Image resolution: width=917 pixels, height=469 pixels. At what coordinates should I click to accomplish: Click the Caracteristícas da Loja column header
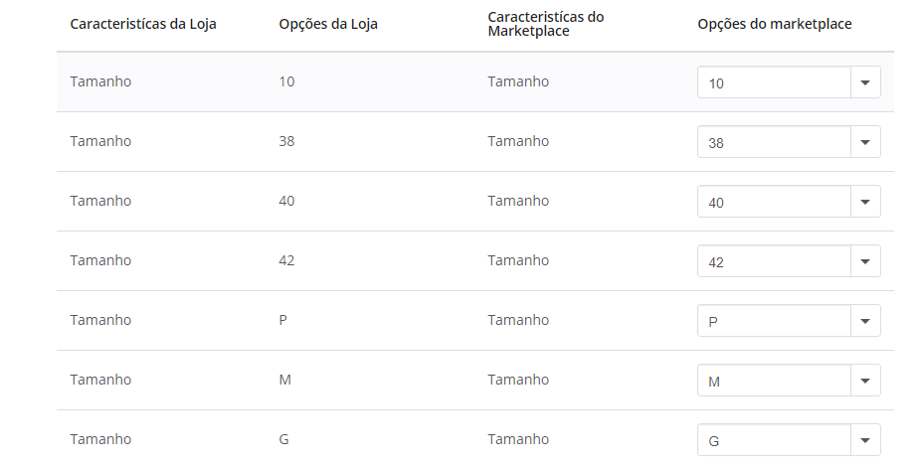click(x=143, y=24)
